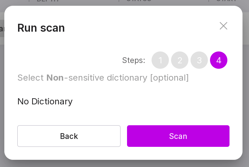
Task: Click the word dictionary in the prompt
Action: 126,78
